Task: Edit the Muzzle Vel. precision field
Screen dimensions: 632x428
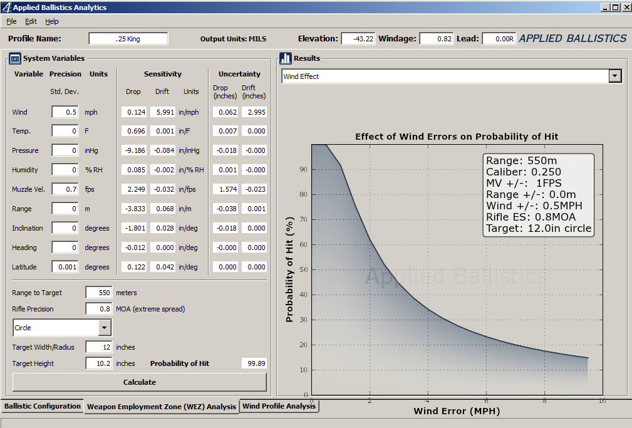Action: (65, 189)
